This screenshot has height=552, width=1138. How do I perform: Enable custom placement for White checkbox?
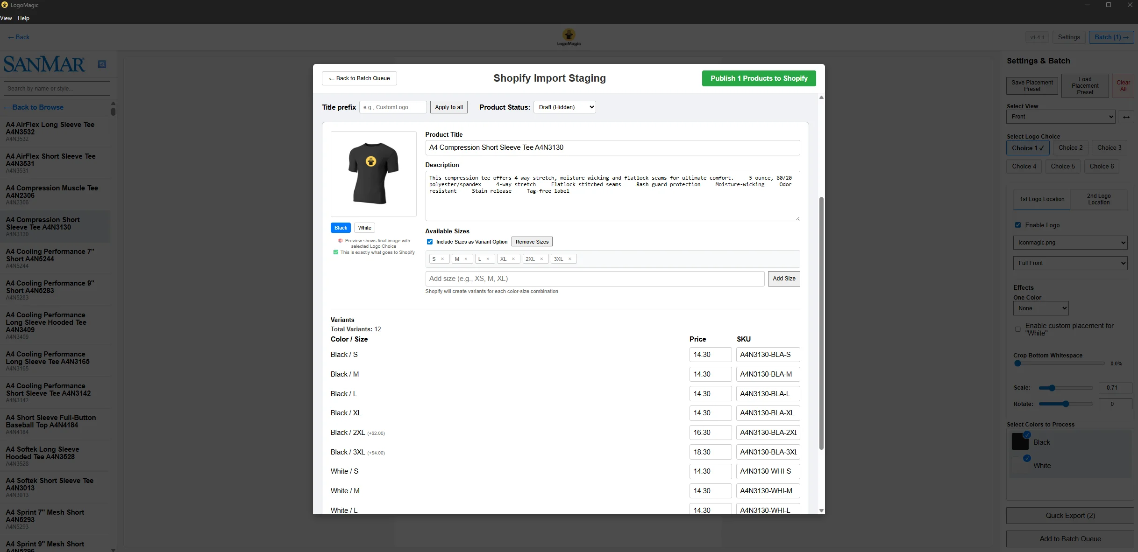pos(1018,329)
